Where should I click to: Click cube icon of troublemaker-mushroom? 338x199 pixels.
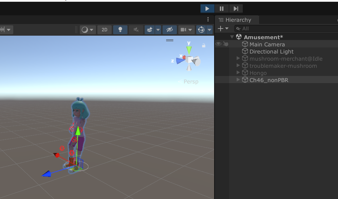tap(245, 65)
